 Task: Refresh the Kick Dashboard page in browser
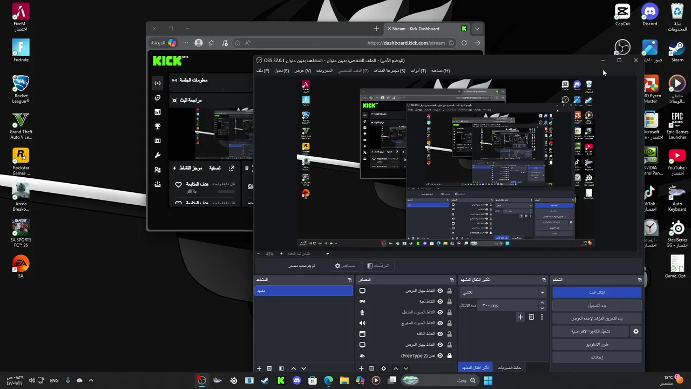tap(464, 43)
